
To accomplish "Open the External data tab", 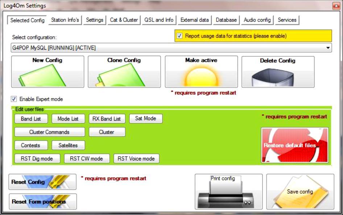I will tap(194, 20).
